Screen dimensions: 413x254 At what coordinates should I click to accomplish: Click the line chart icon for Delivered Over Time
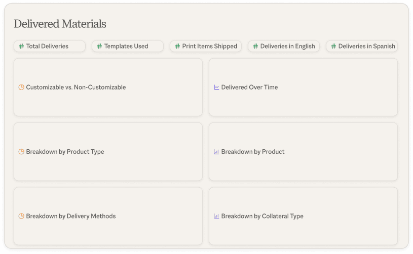(x=216, y=87)
